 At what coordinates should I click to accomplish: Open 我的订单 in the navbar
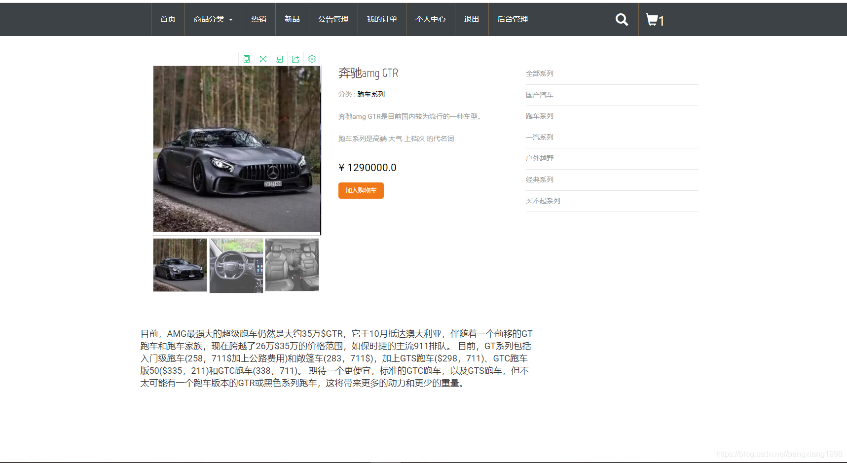[x=382, y=19]
